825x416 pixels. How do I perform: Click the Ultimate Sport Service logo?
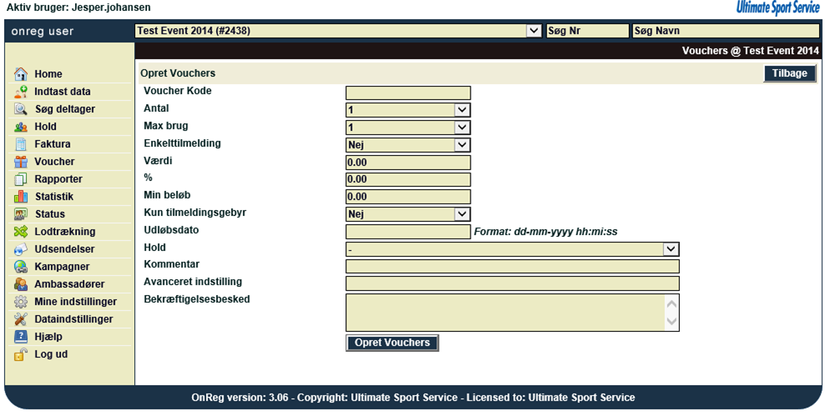point(777,8)
